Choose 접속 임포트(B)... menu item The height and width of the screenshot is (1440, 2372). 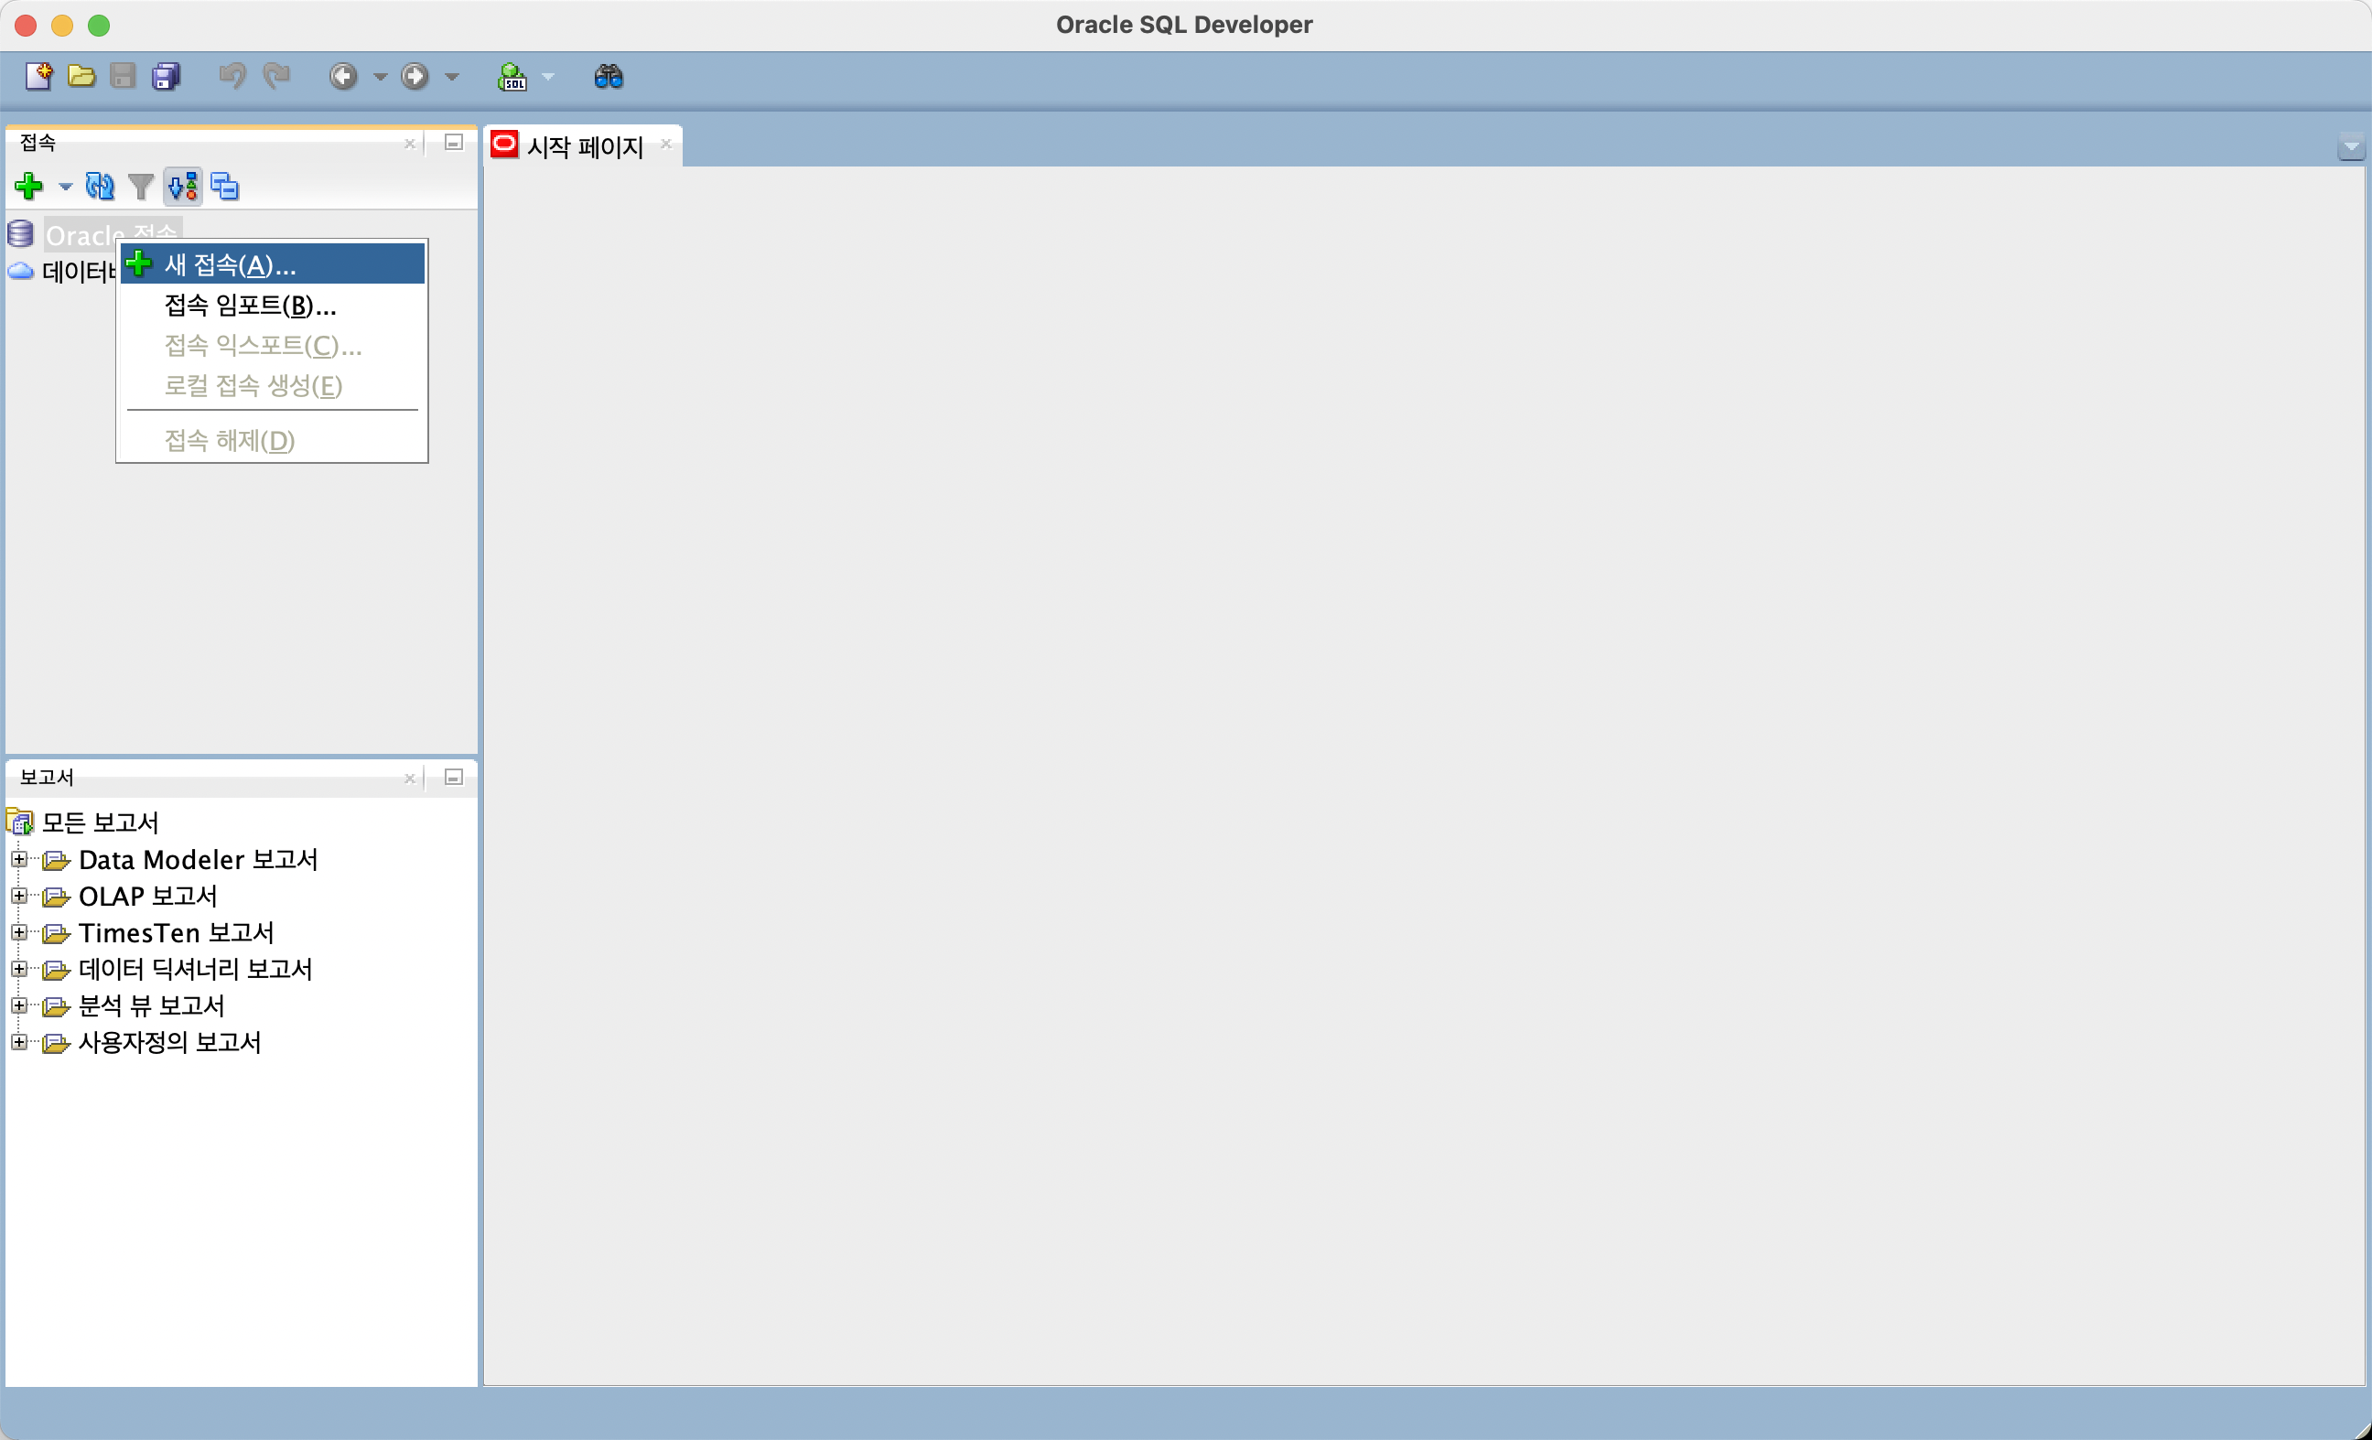point(273,306)
